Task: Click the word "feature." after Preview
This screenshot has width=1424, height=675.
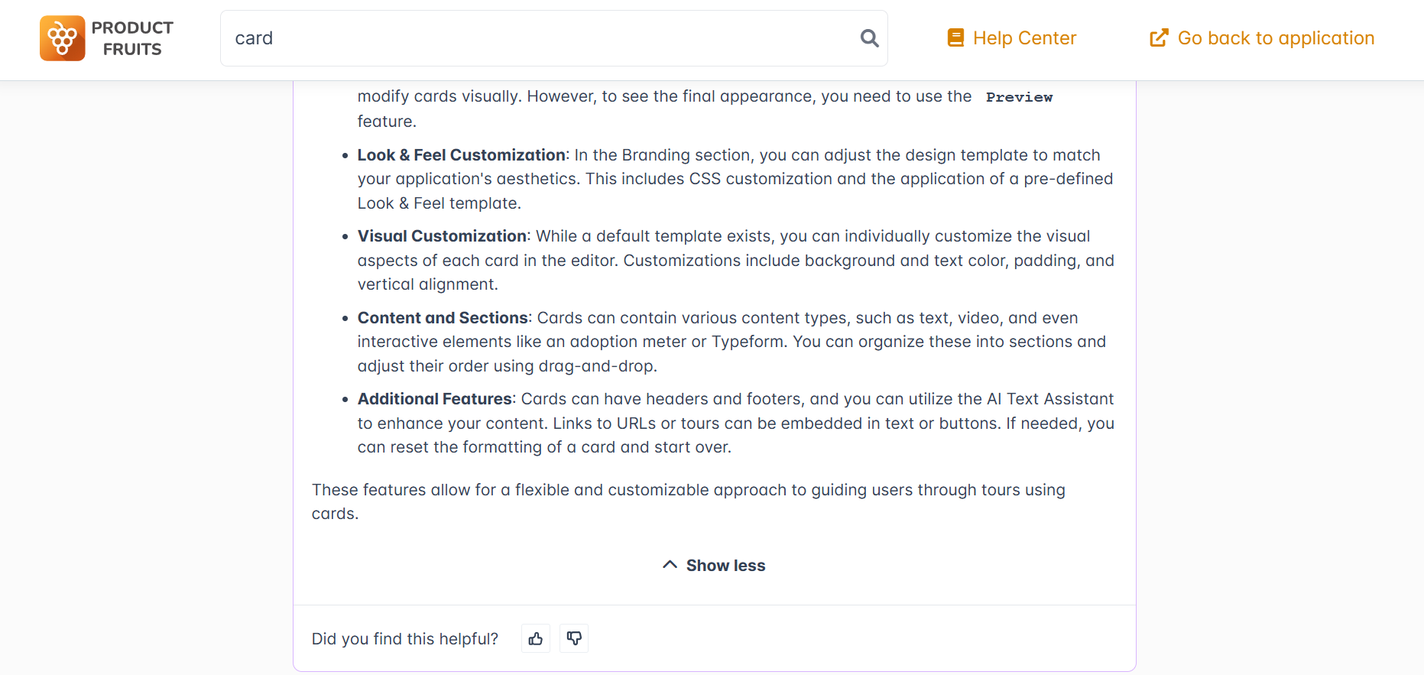Action: pos(387,122)
